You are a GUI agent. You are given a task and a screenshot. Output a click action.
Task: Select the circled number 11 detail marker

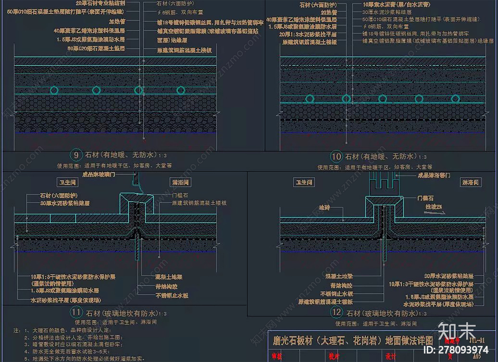[76, 312]
